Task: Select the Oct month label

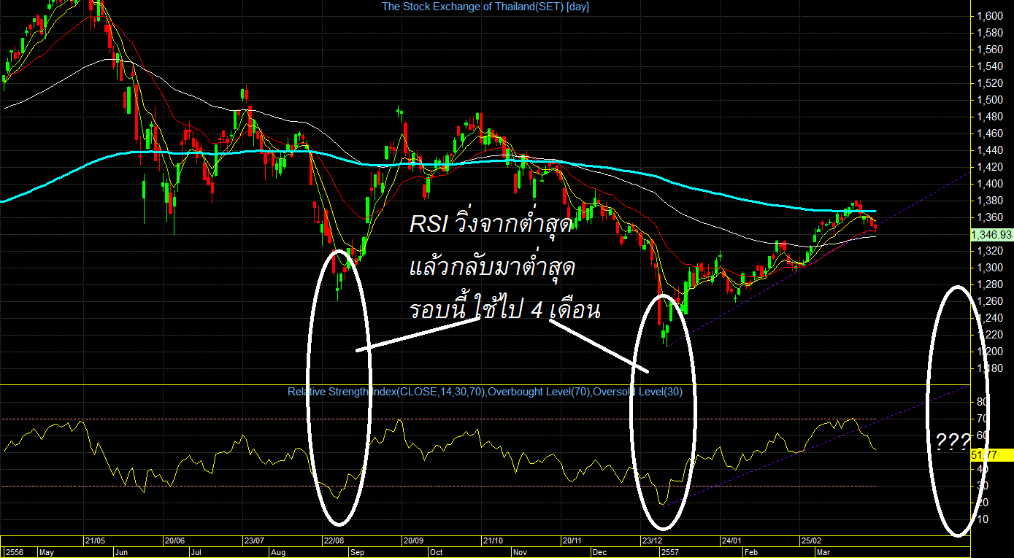Action: tap(437, 552)
